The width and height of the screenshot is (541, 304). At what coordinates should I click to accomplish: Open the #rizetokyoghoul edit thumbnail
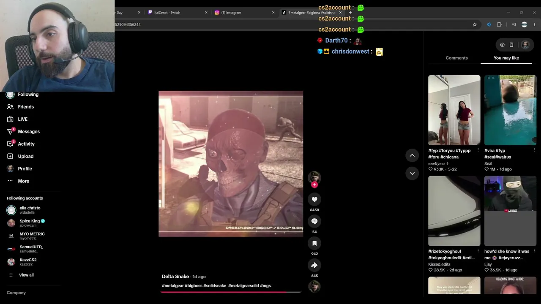pyautogui.click(x=454, y=211)
